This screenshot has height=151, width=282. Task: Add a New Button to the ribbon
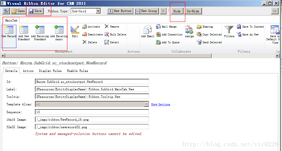coord(120,11)
